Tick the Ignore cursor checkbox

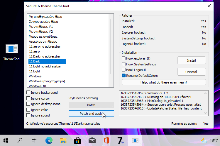pos(28,98)
